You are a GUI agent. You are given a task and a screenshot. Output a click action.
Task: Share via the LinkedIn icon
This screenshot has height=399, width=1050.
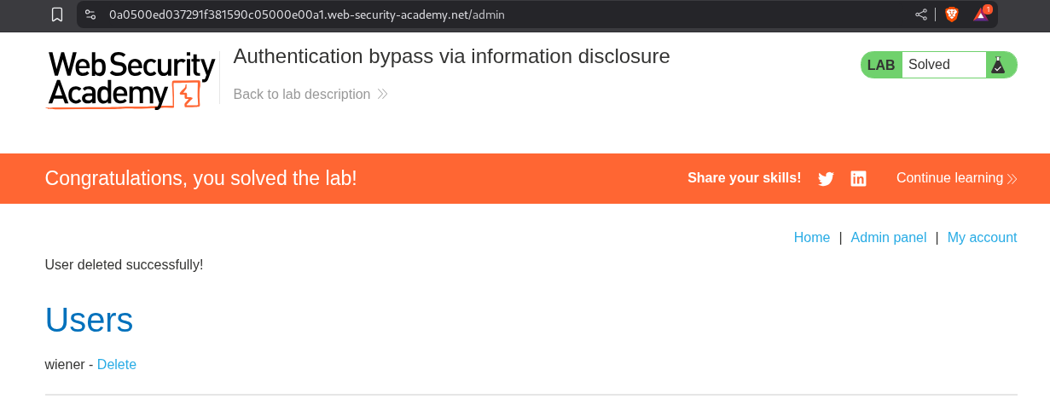858,179
